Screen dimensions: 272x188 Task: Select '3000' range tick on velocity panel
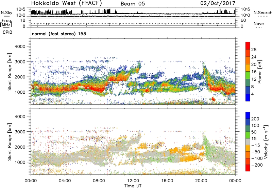tap(20, 132)
